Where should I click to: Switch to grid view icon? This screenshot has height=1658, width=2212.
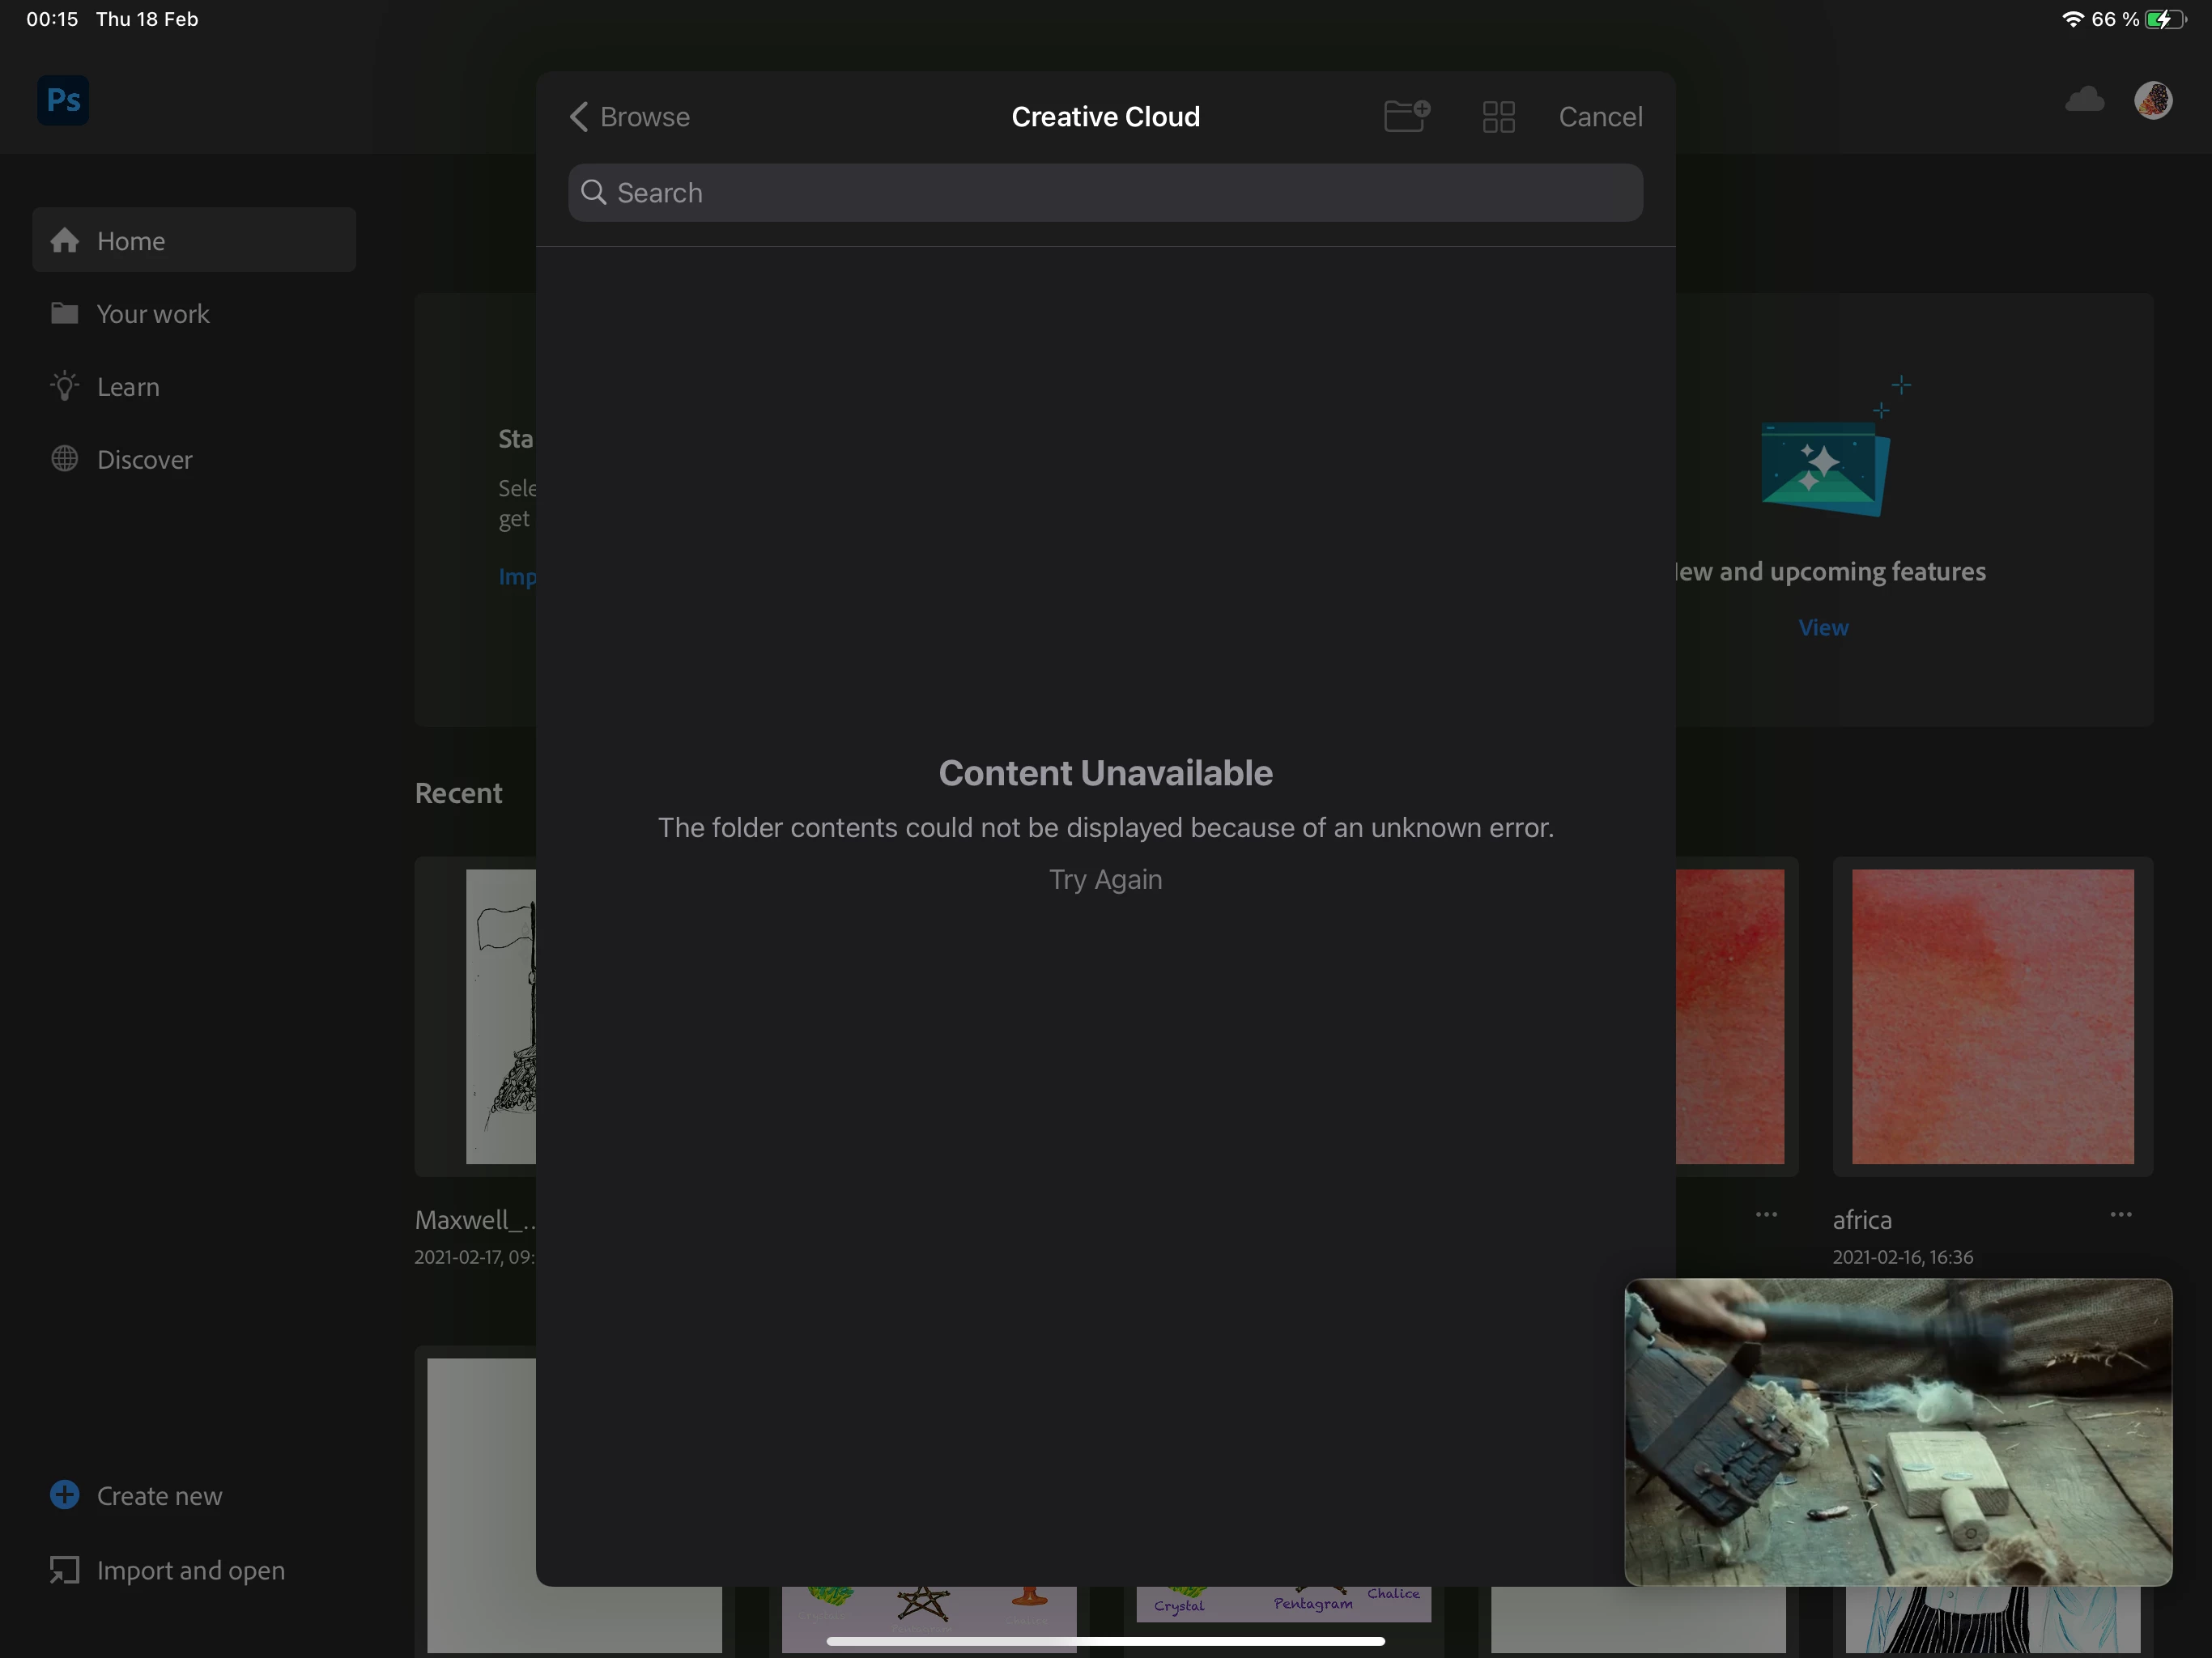point(1498,117)
